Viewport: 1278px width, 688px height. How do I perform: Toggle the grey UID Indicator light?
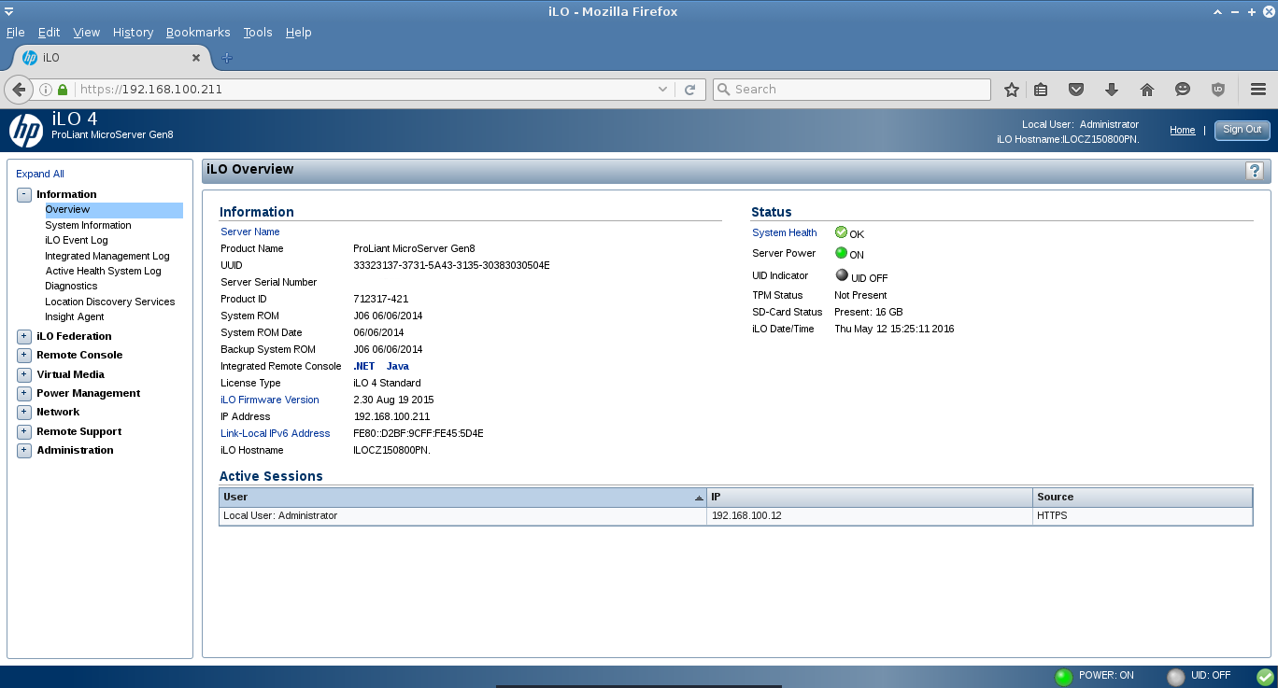point(842,275)
